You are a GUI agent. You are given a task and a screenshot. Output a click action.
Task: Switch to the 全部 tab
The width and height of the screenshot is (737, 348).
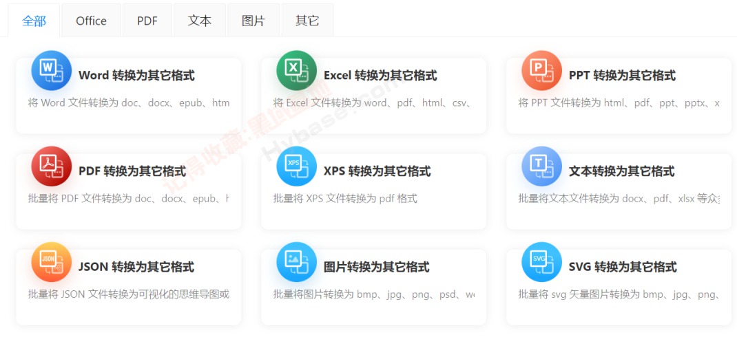coord(34,21)
